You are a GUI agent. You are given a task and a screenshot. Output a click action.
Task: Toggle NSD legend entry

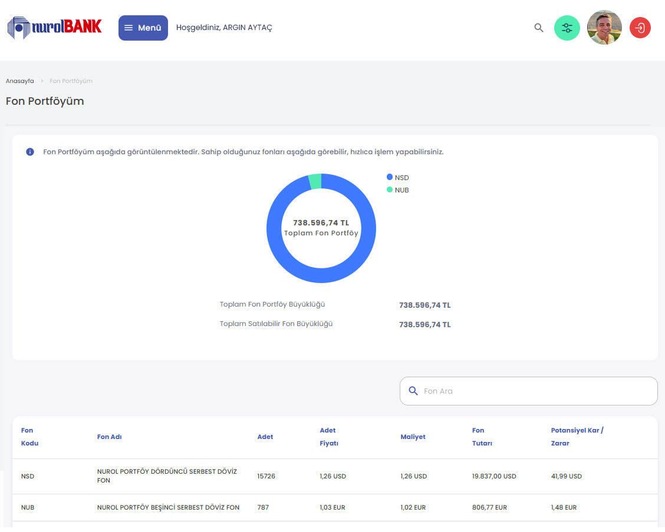coord(398,177)
